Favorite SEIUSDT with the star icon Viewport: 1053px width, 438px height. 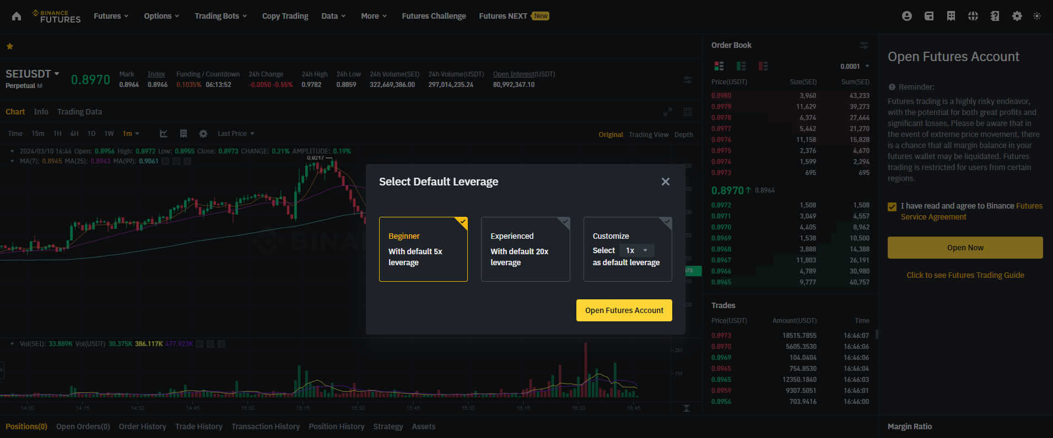[x=10, y=46]
